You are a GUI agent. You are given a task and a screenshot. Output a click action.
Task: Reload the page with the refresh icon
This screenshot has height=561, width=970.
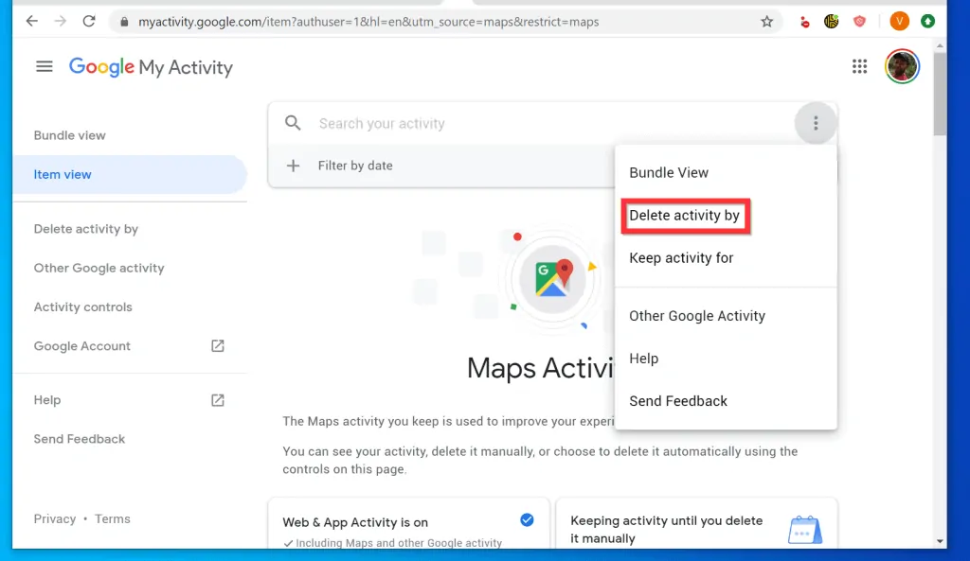[x=89, y=22]
